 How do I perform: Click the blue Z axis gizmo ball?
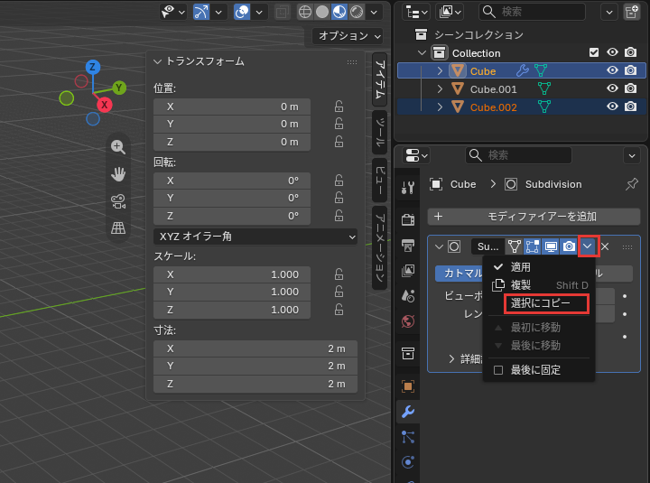pyautogui.click(x=93, y=67)
